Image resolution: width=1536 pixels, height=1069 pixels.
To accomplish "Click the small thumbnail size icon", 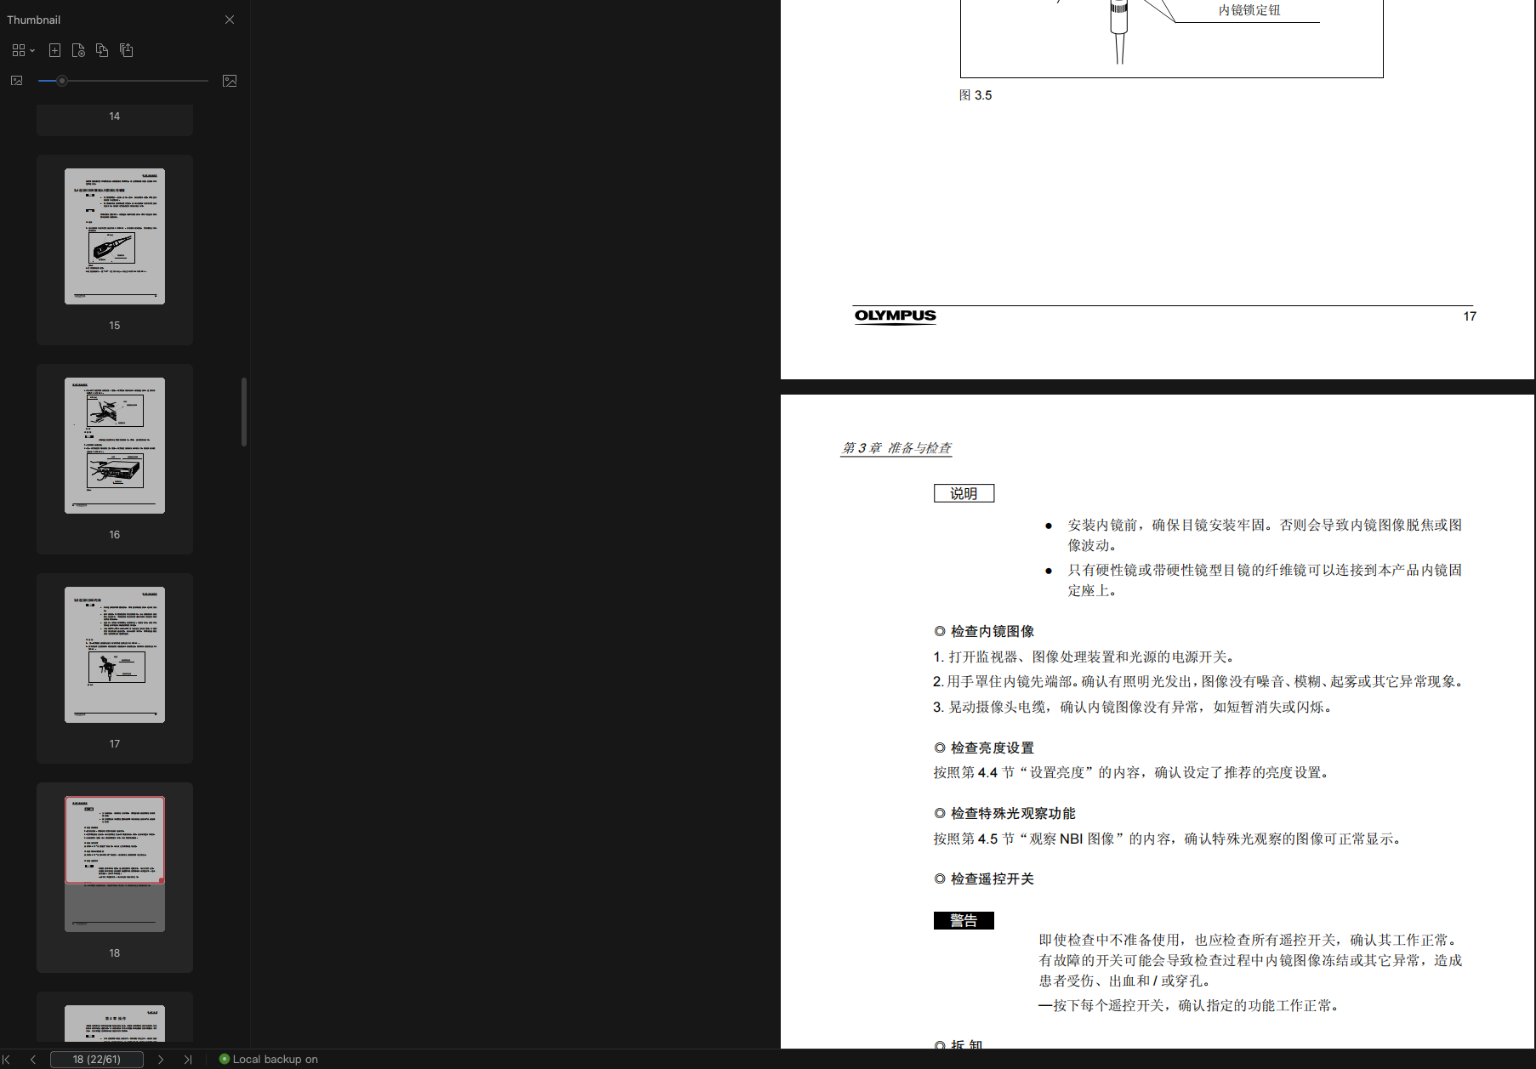I will tap(15, 81).
